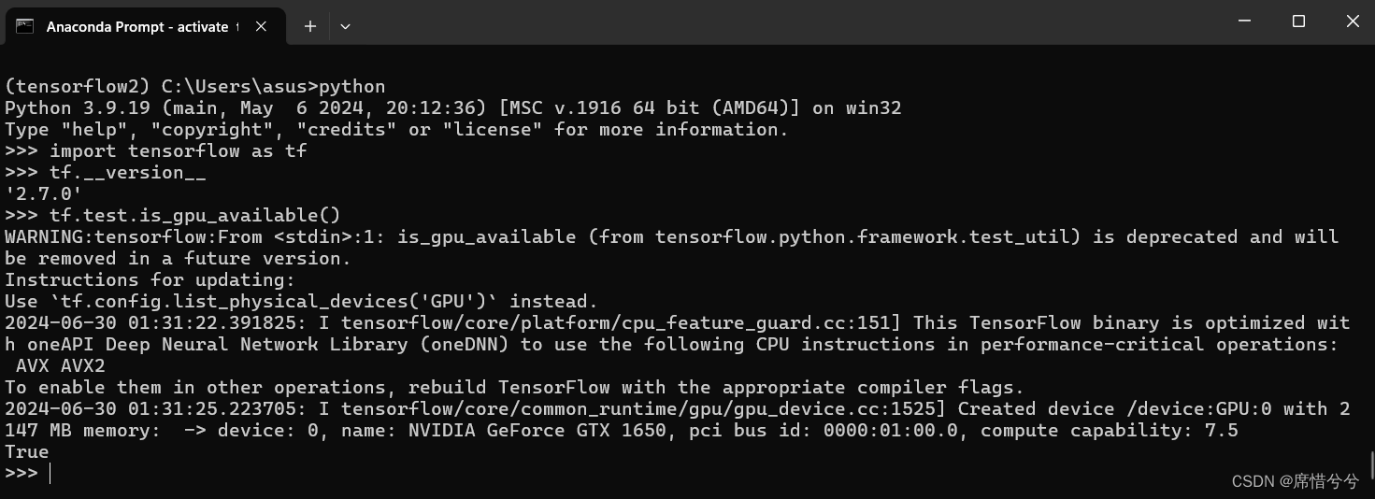This screenshot has height=499, width=1375.
Task: Click the True output line
Action: pyautogui.click(x=27, y=451)
